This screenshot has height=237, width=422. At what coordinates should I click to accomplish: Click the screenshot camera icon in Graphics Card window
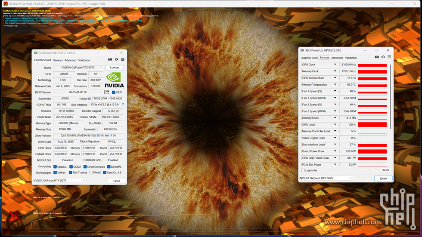(x=110, y=59)
